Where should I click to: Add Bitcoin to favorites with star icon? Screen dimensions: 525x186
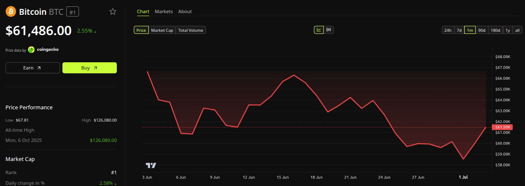pyautogui.click(x=113, y=11)
